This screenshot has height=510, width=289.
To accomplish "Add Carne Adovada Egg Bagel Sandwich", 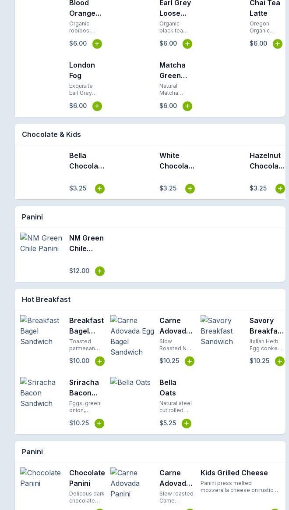I will [190, 361].
